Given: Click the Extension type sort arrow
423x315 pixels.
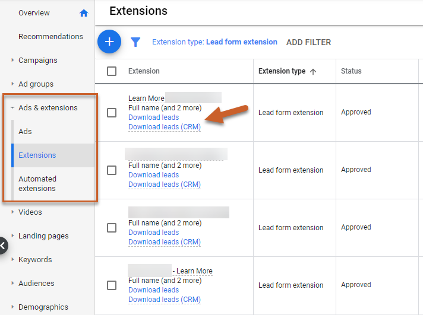Looking at the screenshot, I should coord(313,72).
